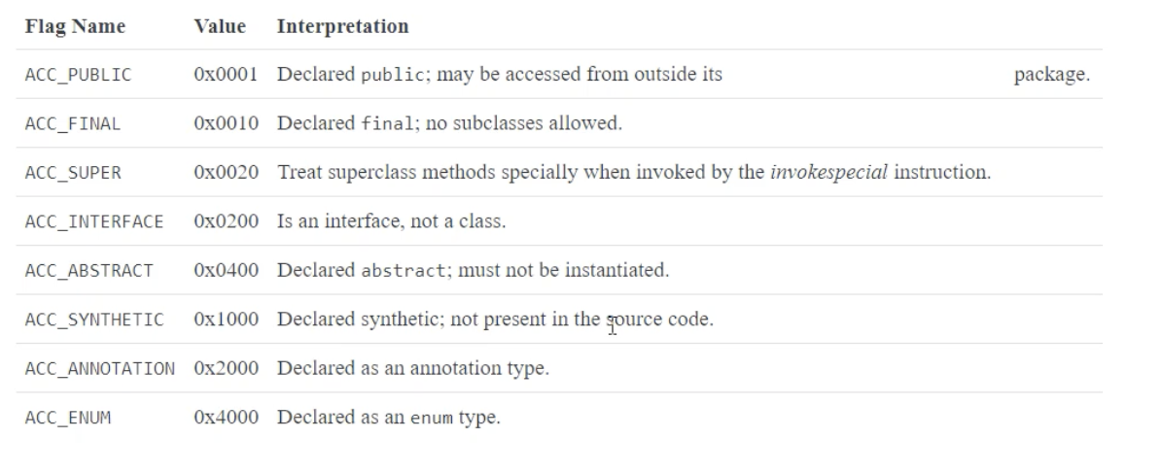Click the text "Is an interface, not a class."
The image size is (1161, 472).
[391, 221]
